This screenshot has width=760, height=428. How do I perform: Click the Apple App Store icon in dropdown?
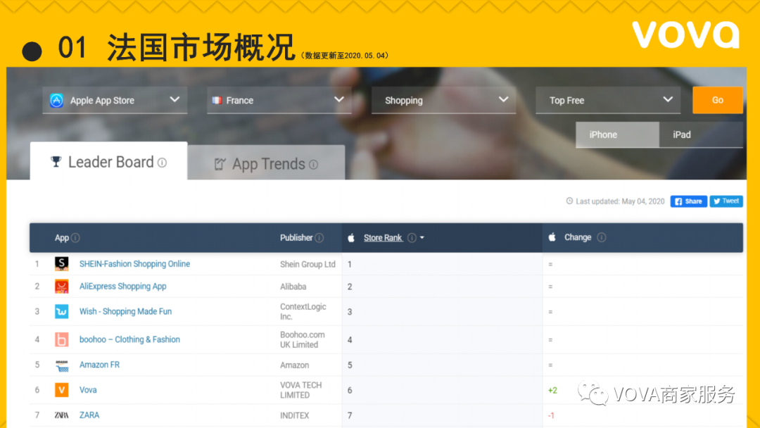57,101
